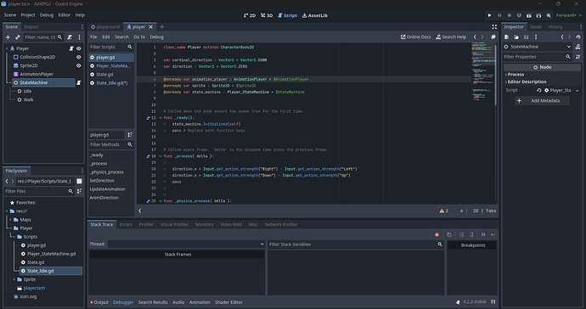The image size is (586, 309).
Task: Click the red debugger record icon
Action: pos(437,234)
